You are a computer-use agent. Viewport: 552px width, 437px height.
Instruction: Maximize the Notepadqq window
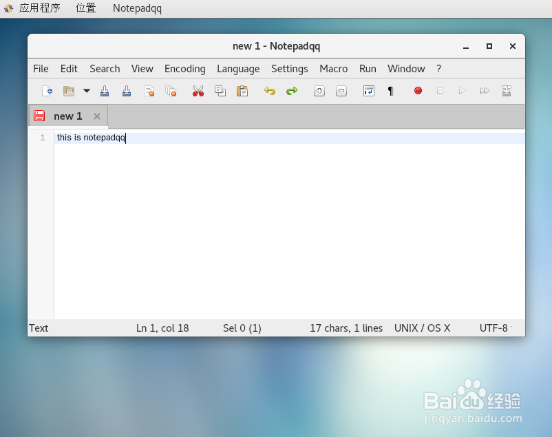coord(489,46)
